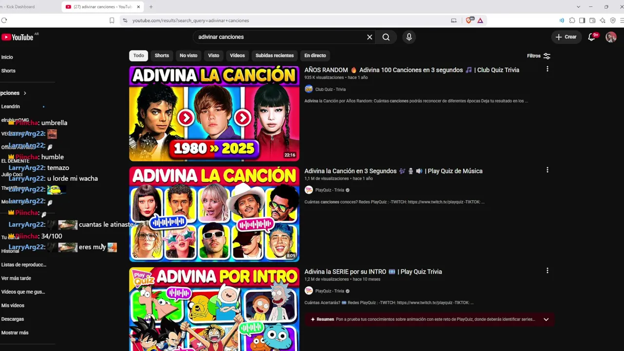The height and width of the screenshot is (351, 624).
Task: Open options menu for Adivina la Canción en 3 Segundos
Action: (547, 170)
